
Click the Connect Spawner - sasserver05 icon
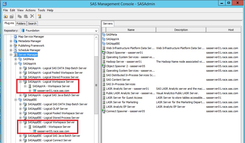click(104, 111)
